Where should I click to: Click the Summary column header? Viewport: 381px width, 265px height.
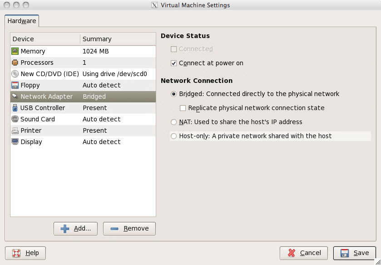118,39
